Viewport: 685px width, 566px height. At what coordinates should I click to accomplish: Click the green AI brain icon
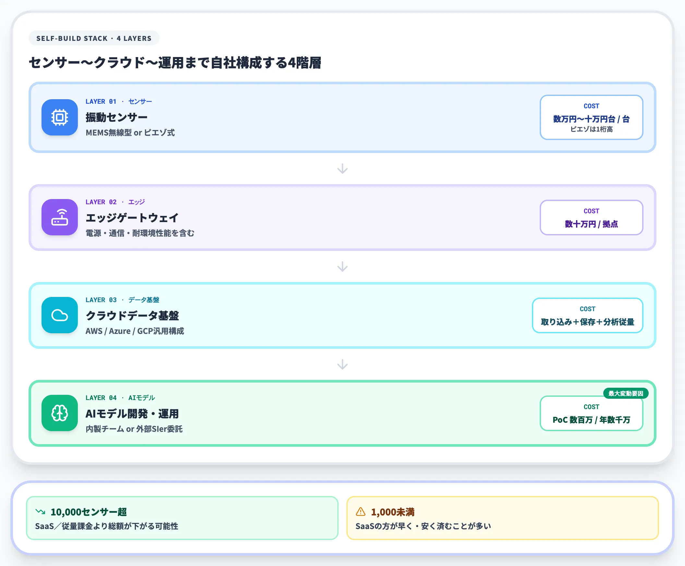pyautogui.click(x=59, y=413)
